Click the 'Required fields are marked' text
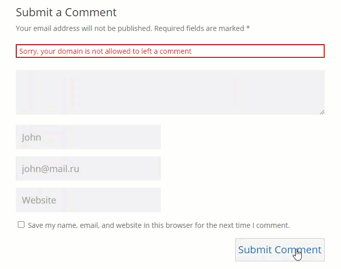 coord(199,28)
